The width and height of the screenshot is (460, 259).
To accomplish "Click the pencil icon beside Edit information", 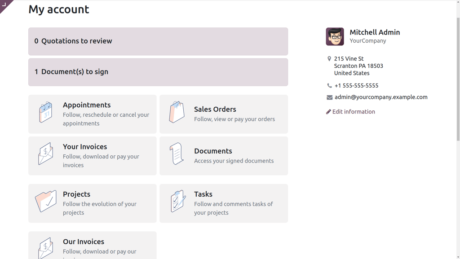I will point(328,112).
